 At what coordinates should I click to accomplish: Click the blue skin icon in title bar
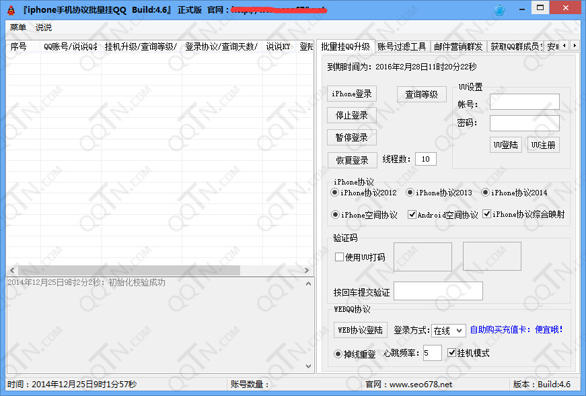click(499, 10)
